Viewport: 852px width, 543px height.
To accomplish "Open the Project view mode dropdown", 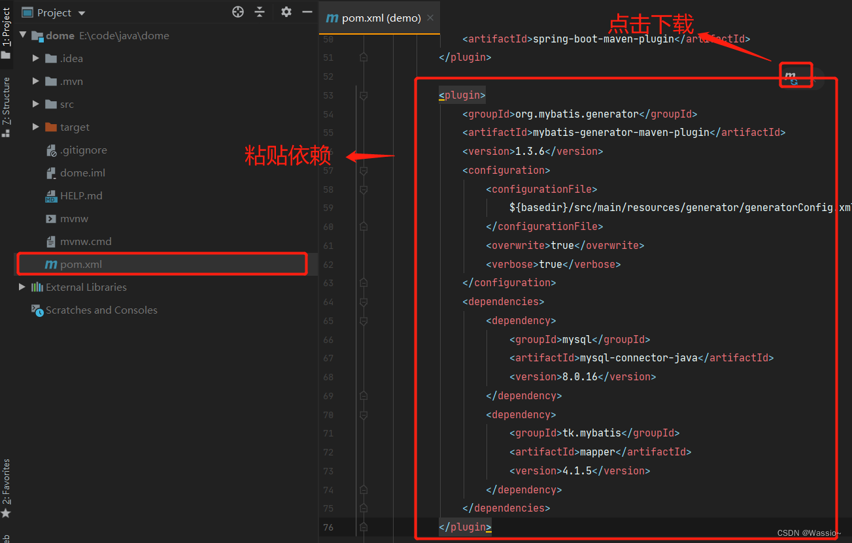I will (x=80, y=12).
